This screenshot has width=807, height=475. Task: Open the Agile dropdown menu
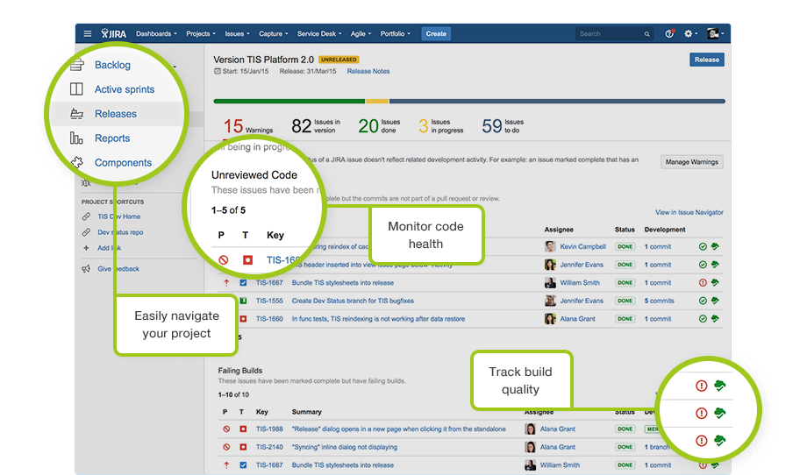coord(361,34)
